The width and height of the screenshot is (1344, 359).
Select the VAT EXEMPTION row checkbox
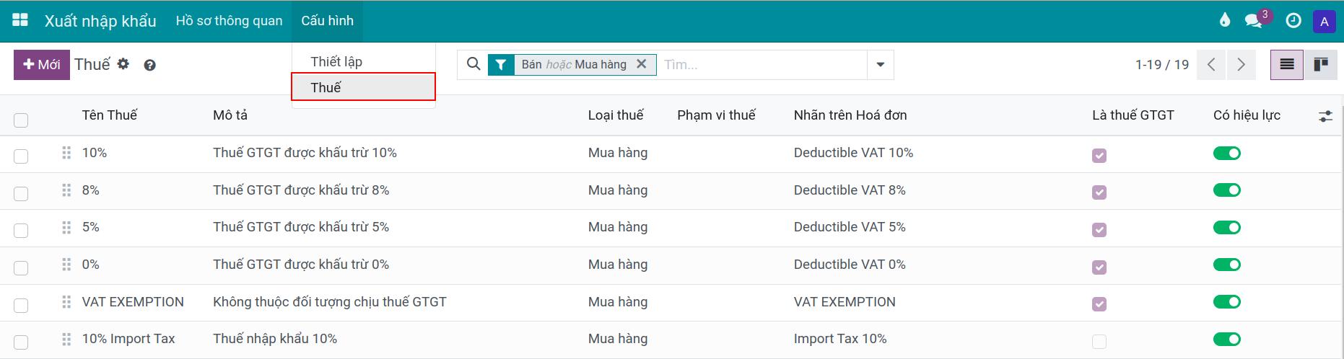pyautogui.click(x=21, y=306)
